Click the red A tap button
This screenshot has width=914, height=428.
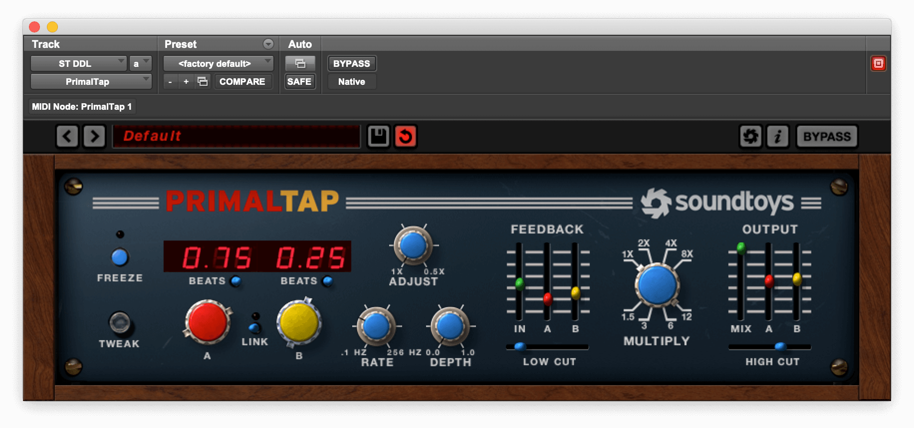tap(208, 322)
